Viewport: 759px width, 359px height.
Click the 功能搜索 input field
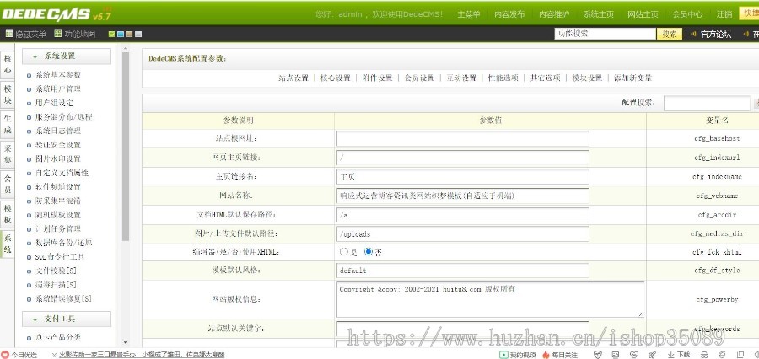click(605, 34)
